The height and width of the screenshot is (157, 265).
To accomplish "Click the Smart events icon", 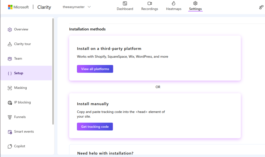I will [10, 132].
